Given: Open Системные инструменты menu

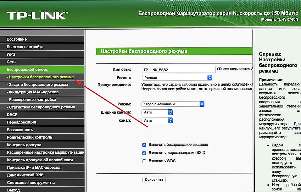Looking at the screenshot, I should [x=42, y=183].
